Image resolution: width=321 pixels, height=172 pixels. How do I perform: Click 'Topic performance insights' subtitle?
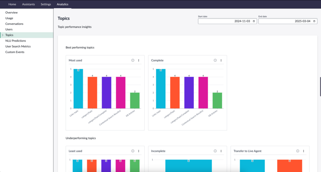(75, 27)
